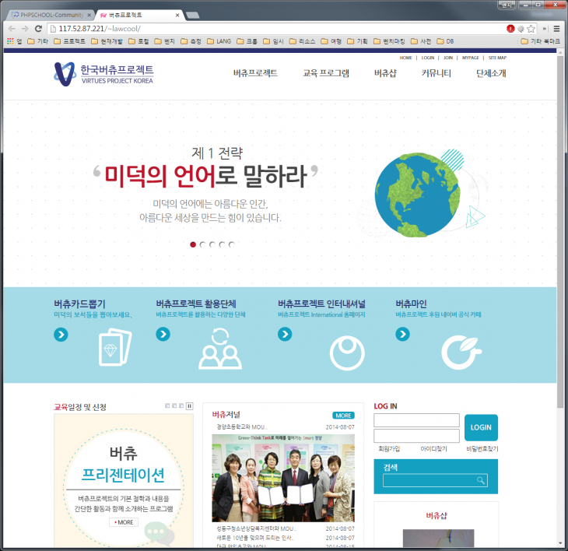This screenshot has height=551, width=568.
Task: Open the DB bookmarks folder
Action: pos(445,41)
